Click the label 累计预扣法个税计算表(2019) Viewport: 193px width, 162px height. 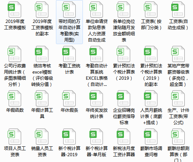[124, 72]
